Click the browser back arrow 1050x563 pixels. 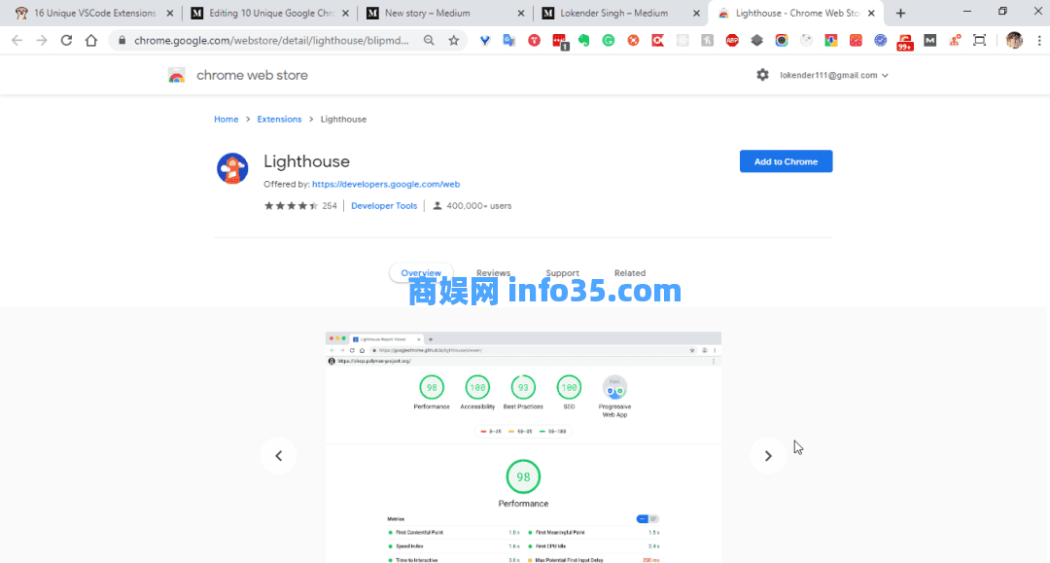(x=17, y=40)
